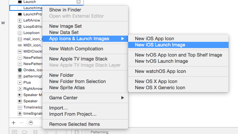
Task: Click the LeftArrow asset icon
Action: tap(20, 20)
